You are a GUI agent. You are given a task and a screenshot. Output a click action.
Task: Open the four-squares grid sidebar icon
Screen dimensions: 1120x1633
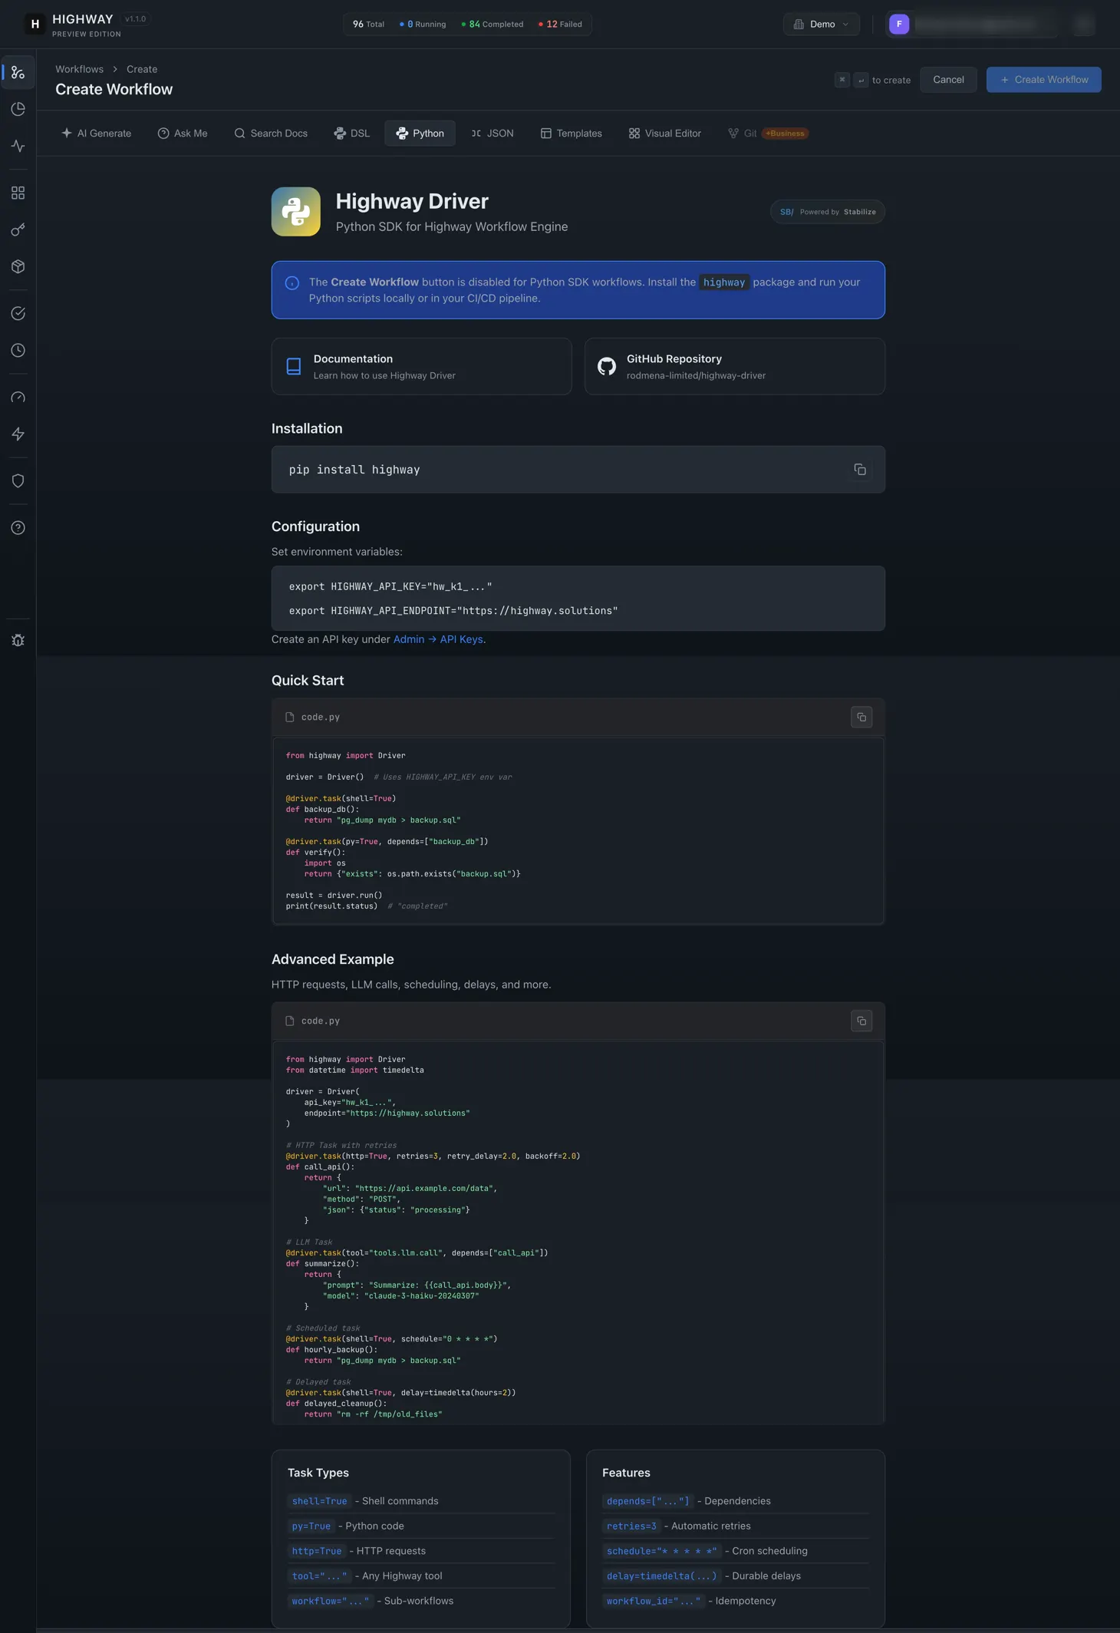coord(18,193)
